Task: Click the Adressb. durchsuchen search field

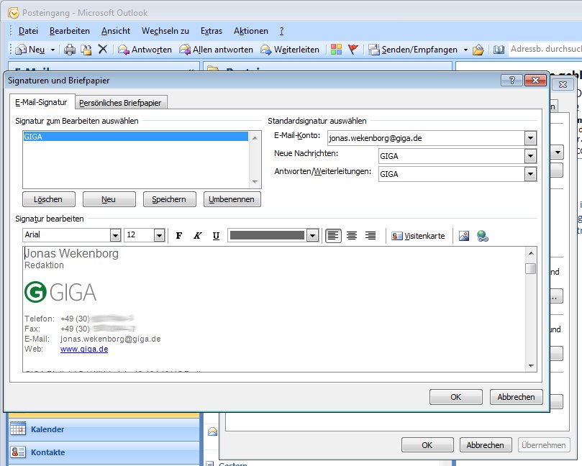Action: coord(545,49)
